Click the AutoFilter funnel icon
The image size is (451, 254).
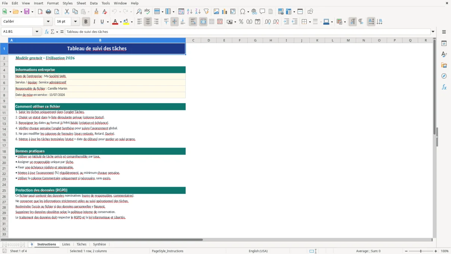[206, 12]
